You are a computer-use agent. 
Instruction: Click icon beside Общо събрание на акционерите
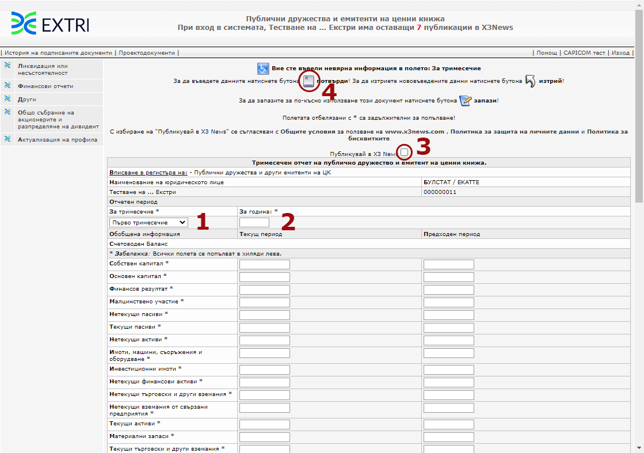point(7,112)
